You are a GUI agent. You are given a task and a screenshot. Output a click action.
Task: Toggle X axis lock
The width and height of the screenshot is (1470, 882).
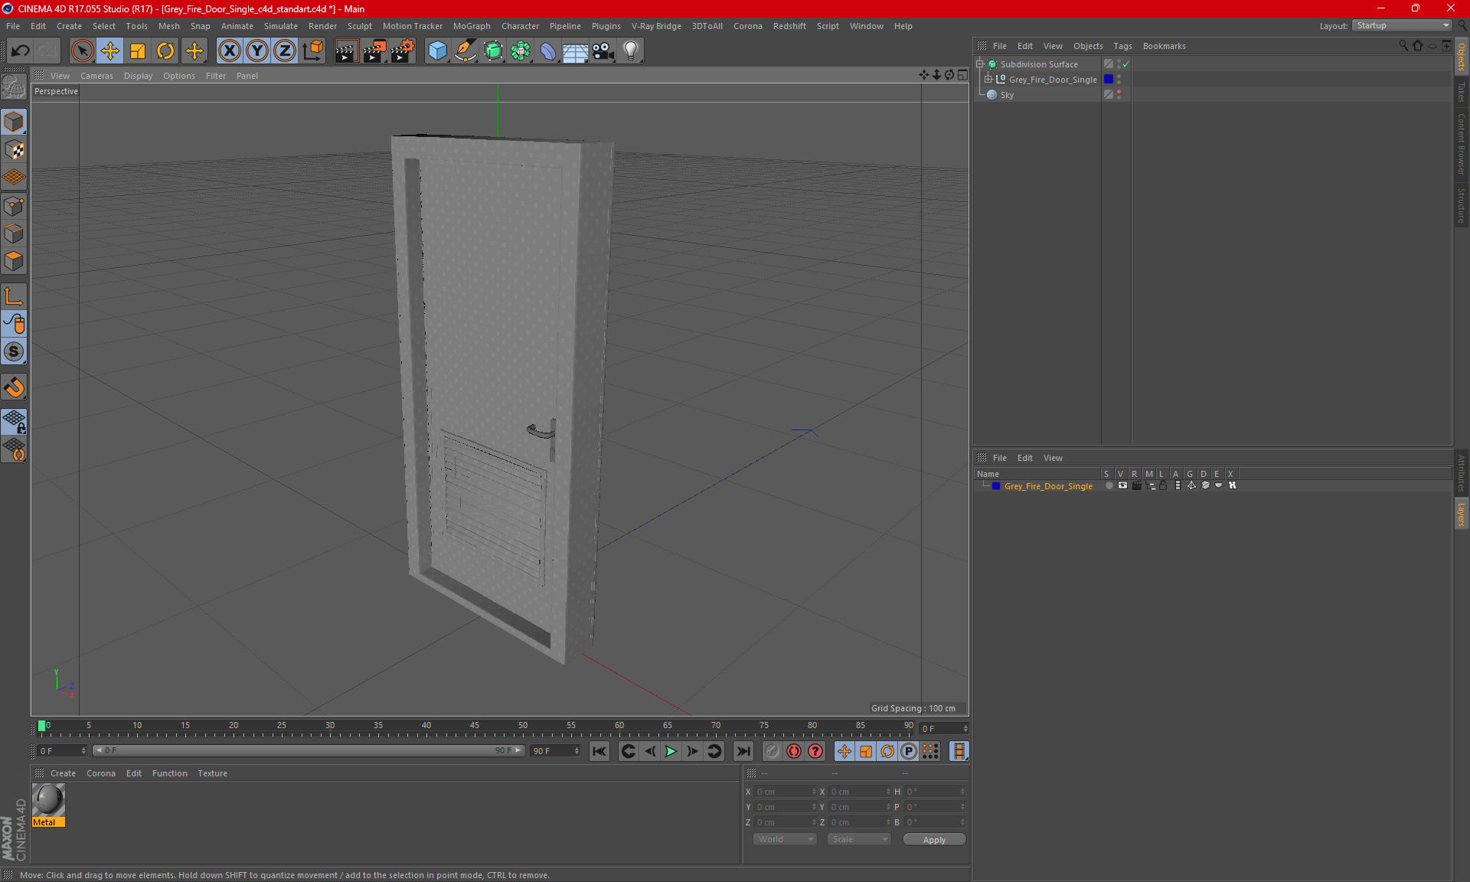(x=229, y=51)
